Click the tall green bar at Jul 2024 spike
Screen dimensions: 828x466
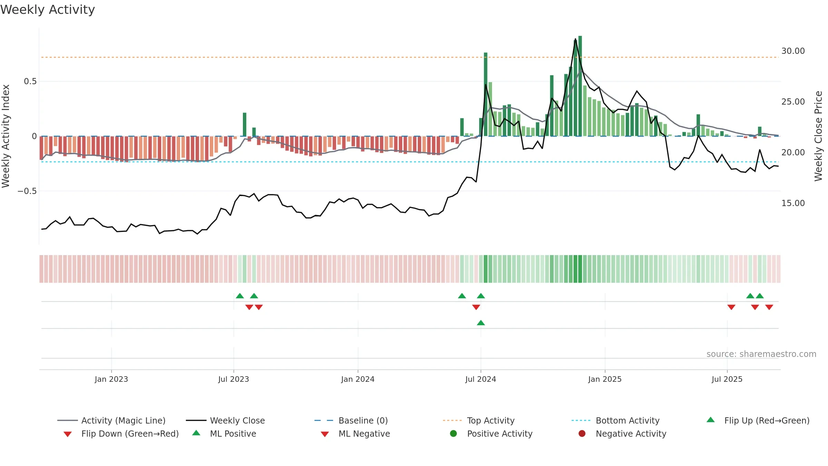486,94
